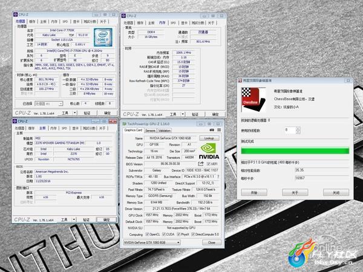Click the benchmark result field showing 16967
The height and width of the screenshot is (272, 363).
click(x=322, y=178)
